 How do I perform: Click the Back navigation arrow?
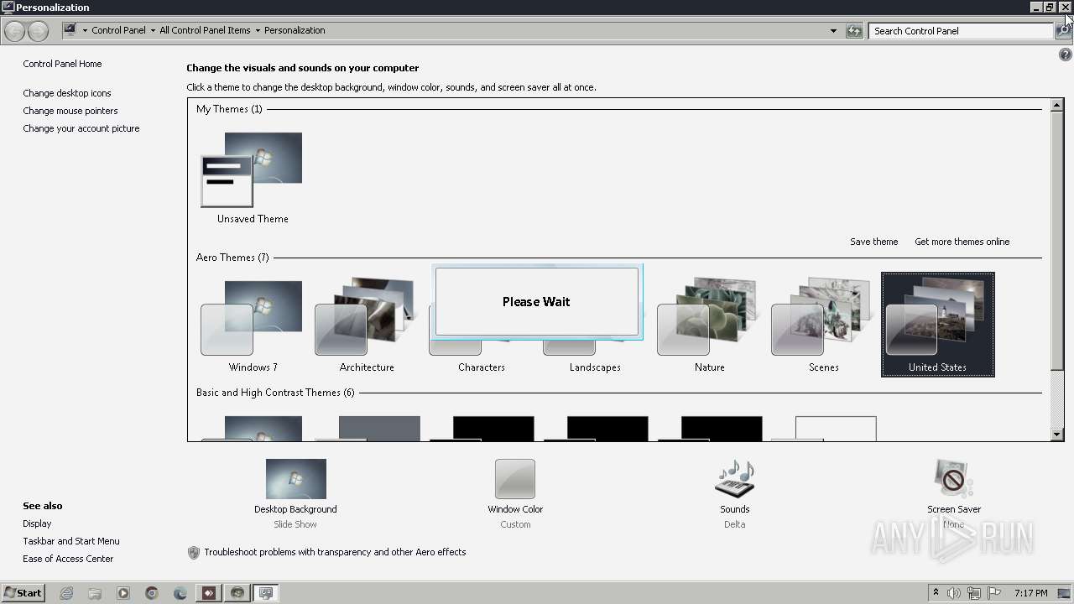(14, 31)
